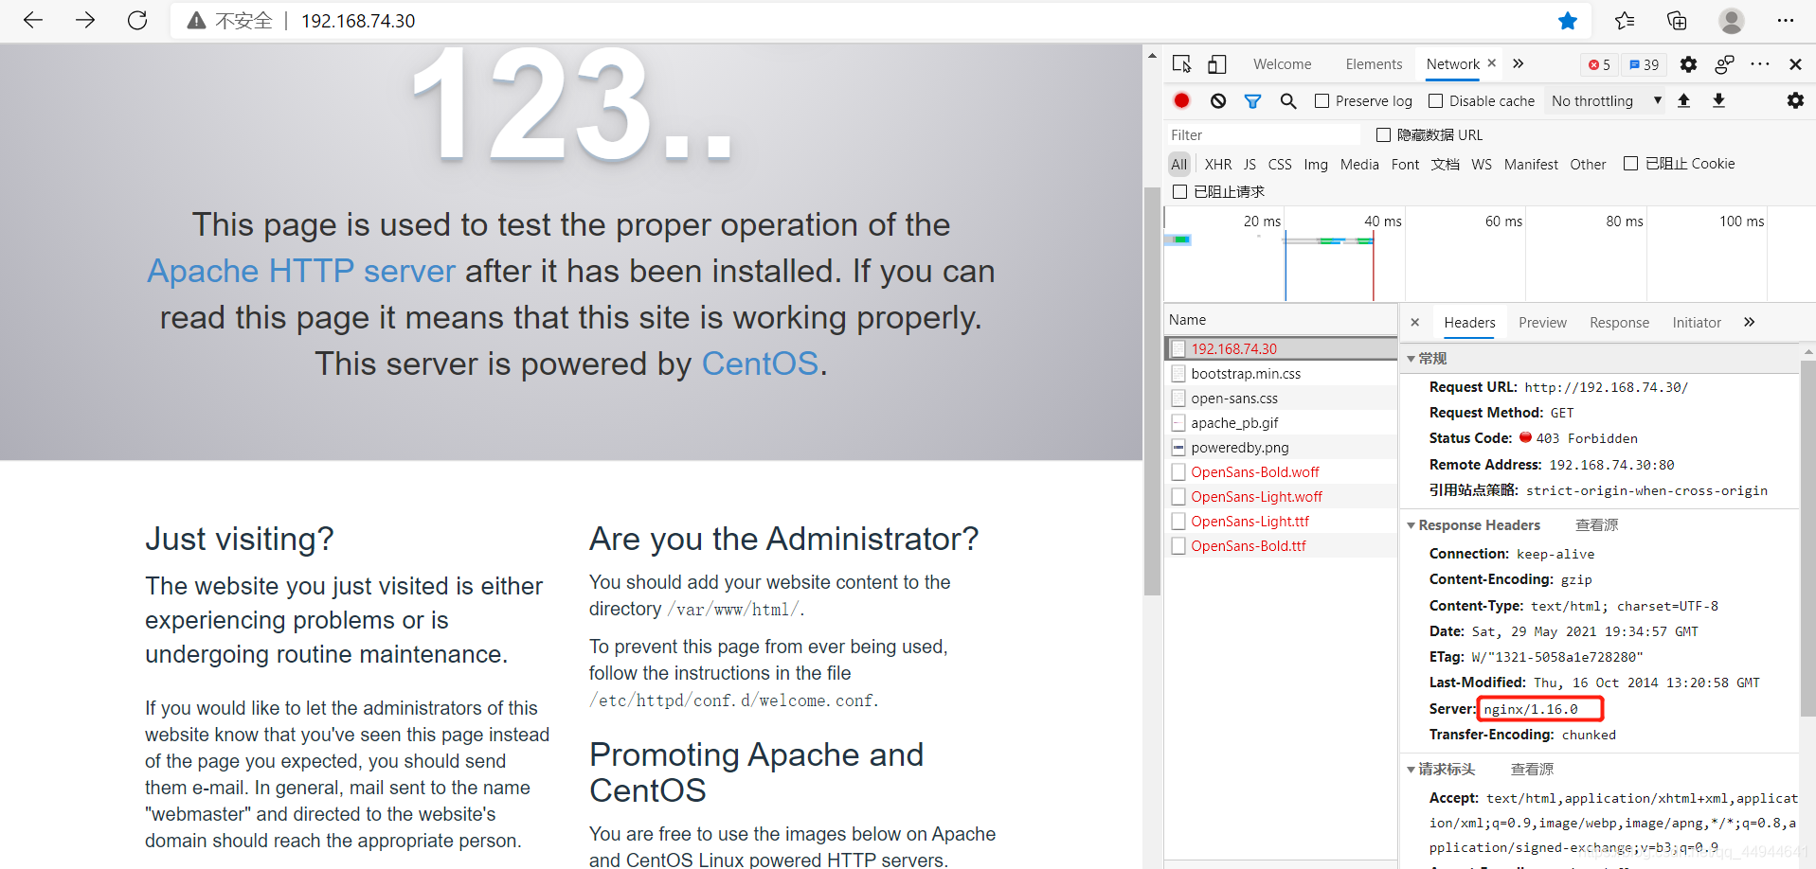Click the network timeline overview at 40 ms
Image resolution: width=1816 pixels, height=869 pixels.
[1382, 221]
